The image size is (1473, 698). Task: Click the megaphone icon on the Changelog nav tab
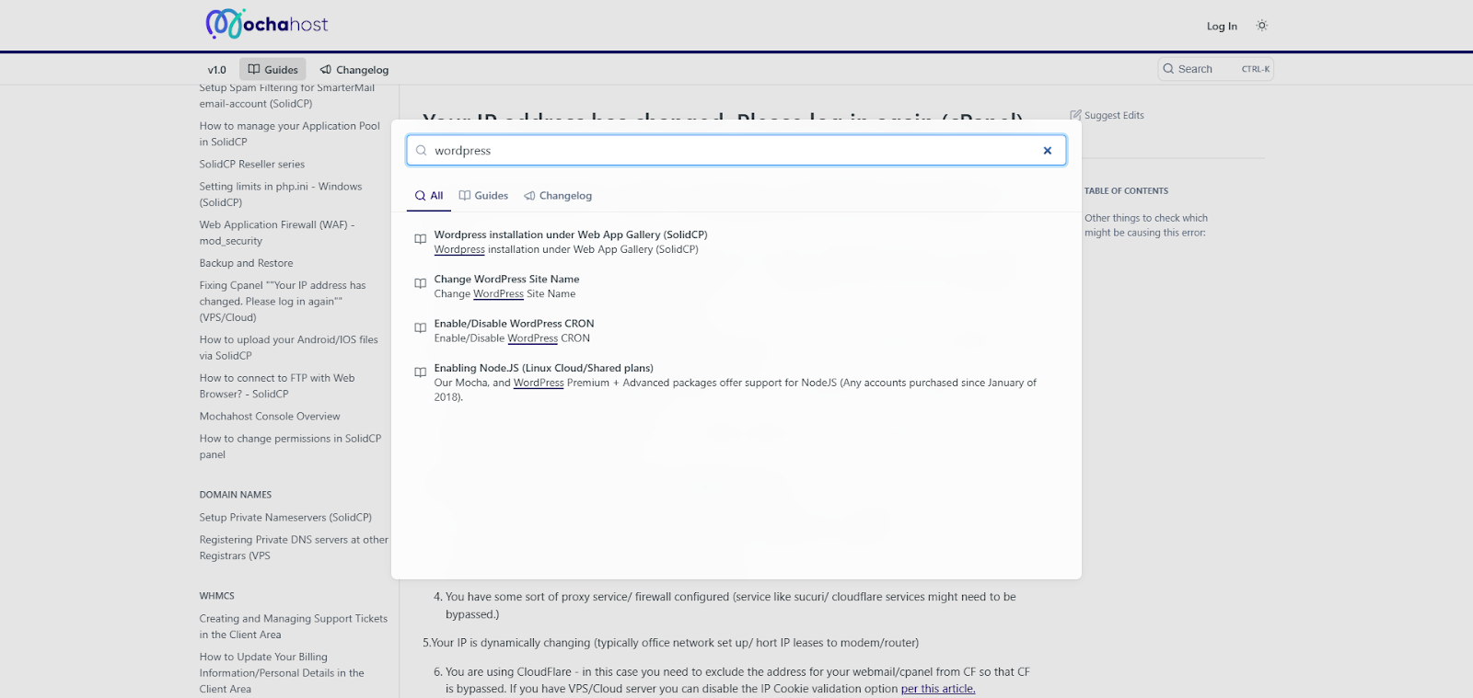point(326,70)
